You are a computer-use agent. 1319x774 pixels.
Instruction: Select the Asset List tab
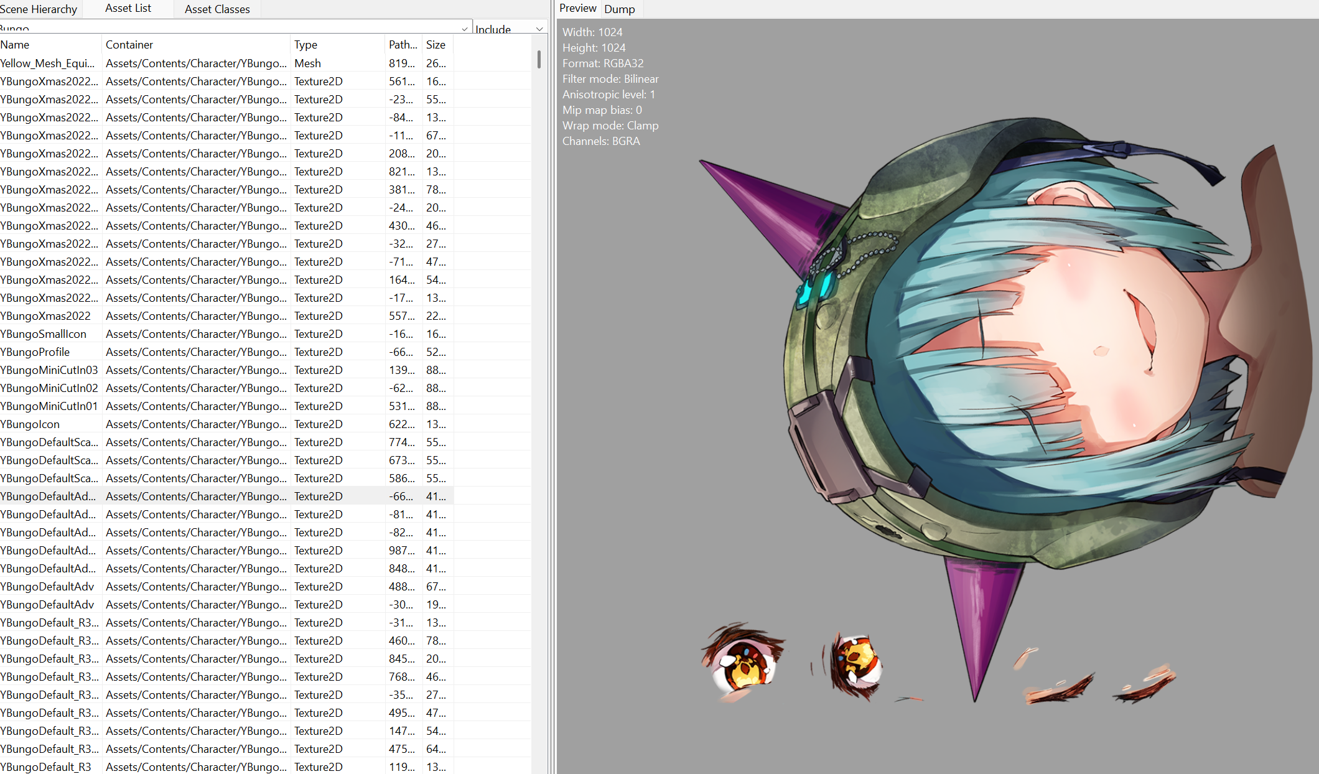tap(128, 8)
